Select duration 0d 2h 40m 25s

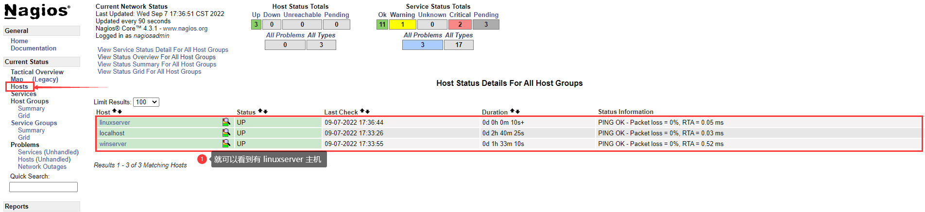click(x=503, y=133)
